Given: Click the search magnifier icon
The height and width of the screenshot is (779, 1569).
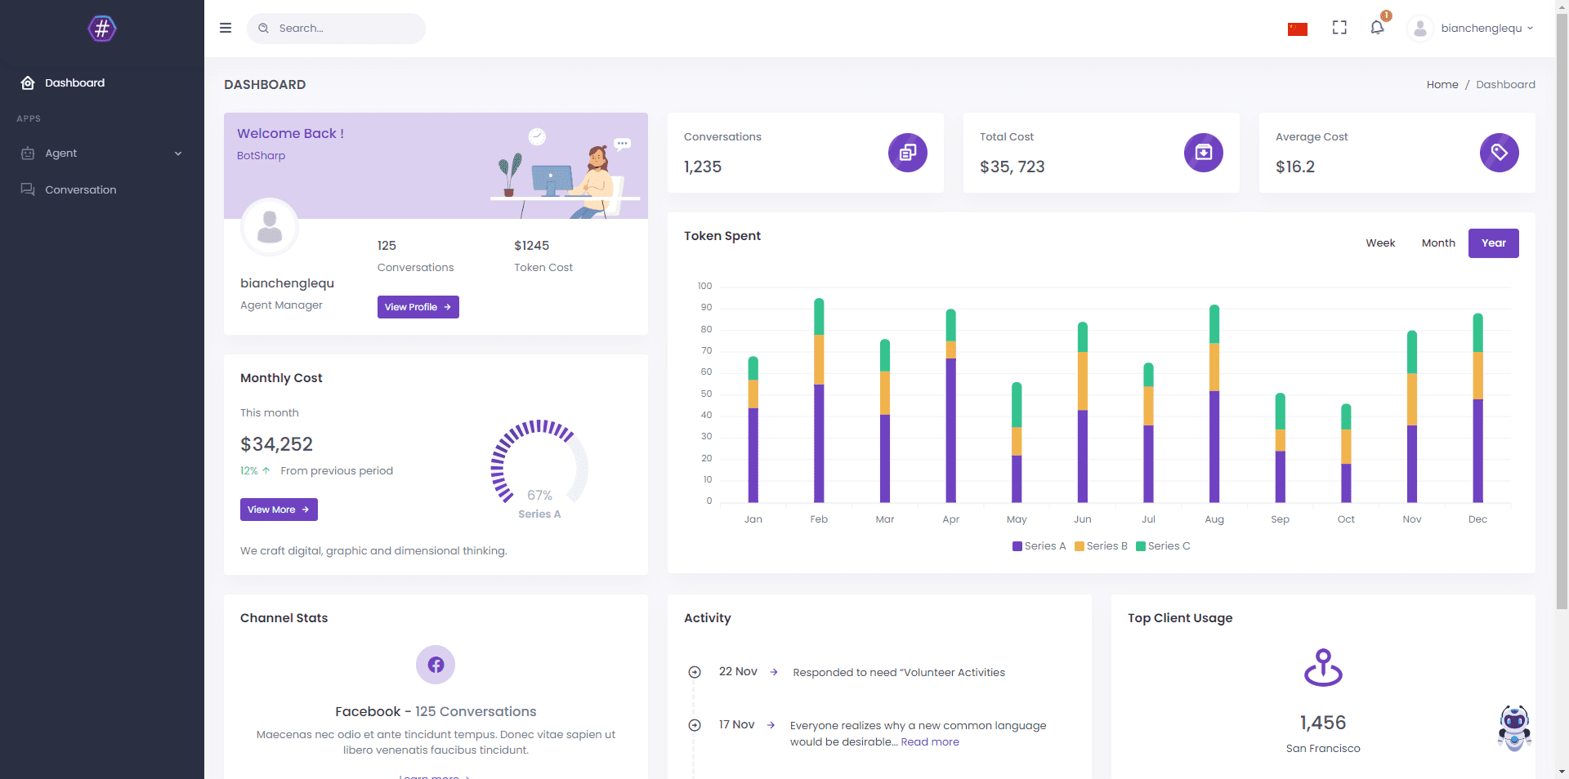Looking at the screenshot, I should (x=263, y=28).
